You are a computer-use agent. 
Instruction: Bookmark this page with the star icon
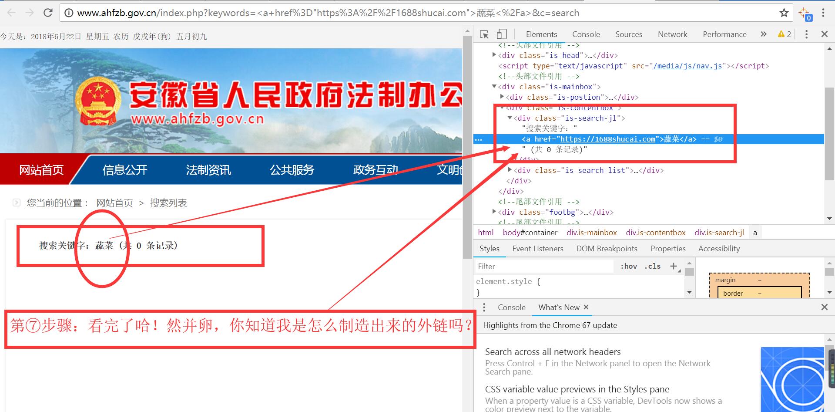coord(784,13)
